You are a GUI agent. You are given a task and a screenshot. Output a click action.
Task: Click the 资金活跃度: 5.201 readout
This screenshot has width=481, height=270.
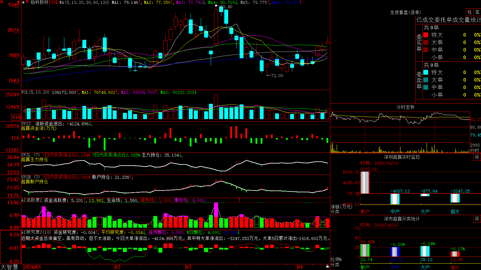65,200
